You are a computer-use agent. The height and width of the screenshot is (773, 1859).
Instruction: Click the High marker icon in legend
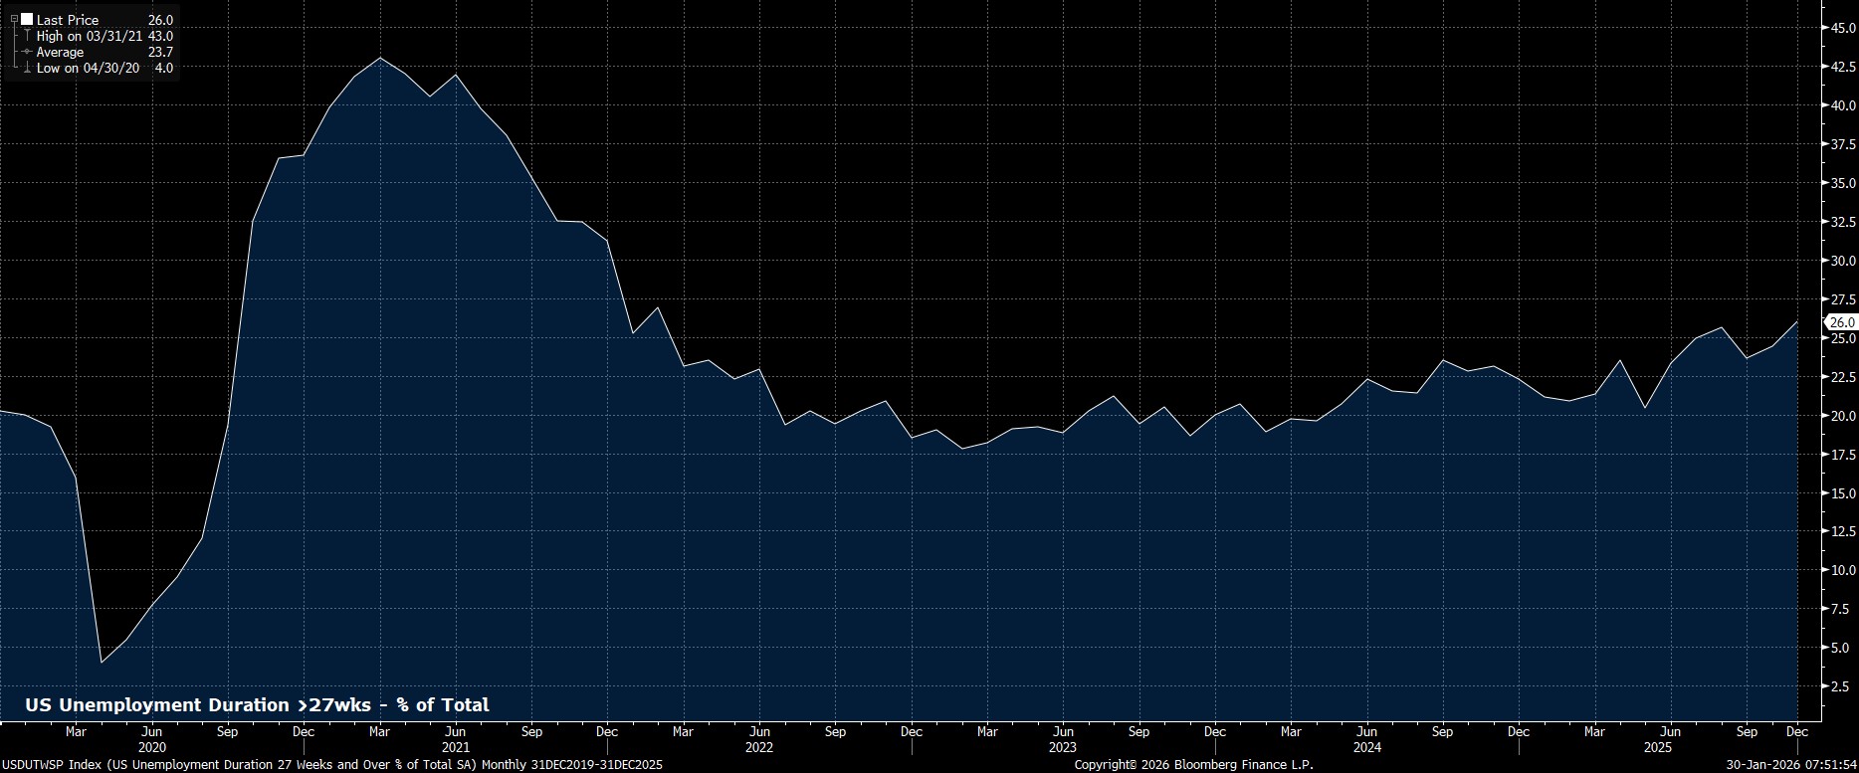pyautogui.click(x=27, y=36)
